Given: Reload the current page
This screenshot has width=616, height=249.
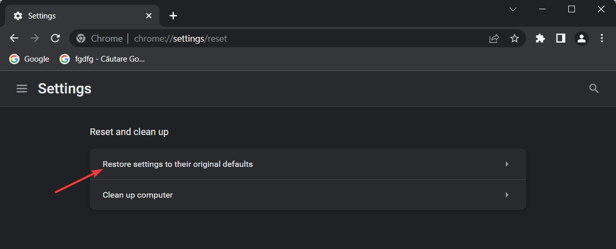Looking at the screenshot, I should 55,39.
